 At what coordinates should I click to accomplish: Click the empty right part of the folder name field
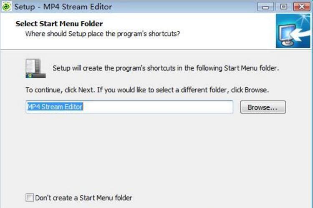(x=167, y=107)
